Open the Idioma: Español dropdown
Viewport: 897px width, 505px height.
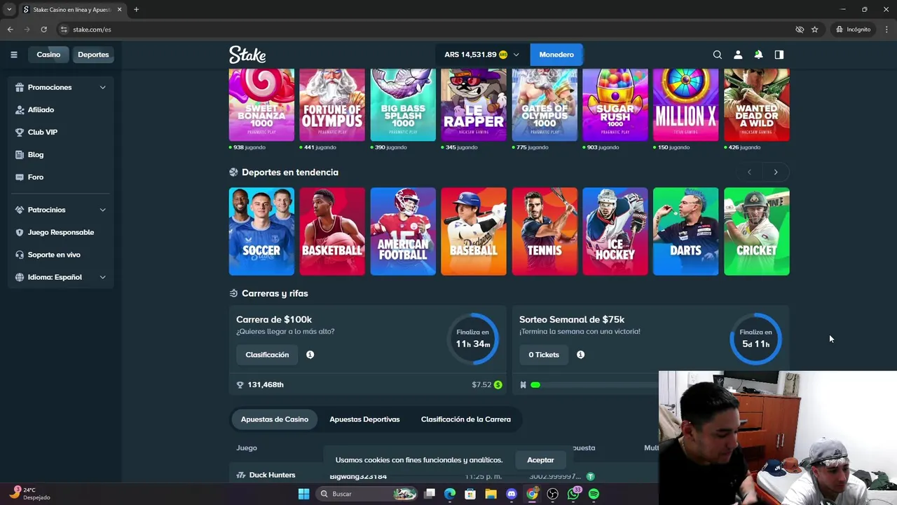(102, 277)
